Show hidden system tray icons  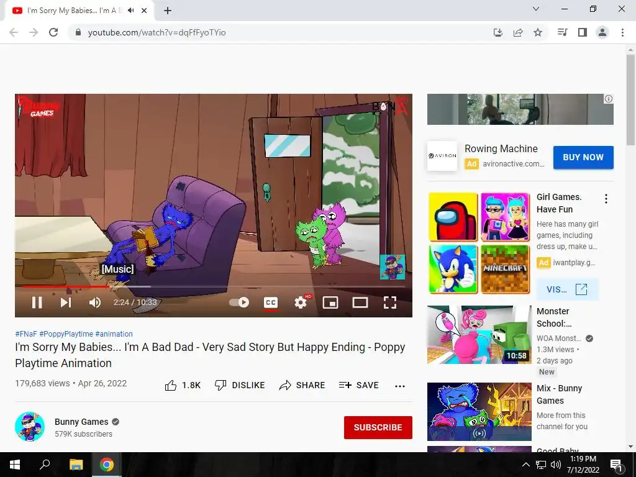525,465
